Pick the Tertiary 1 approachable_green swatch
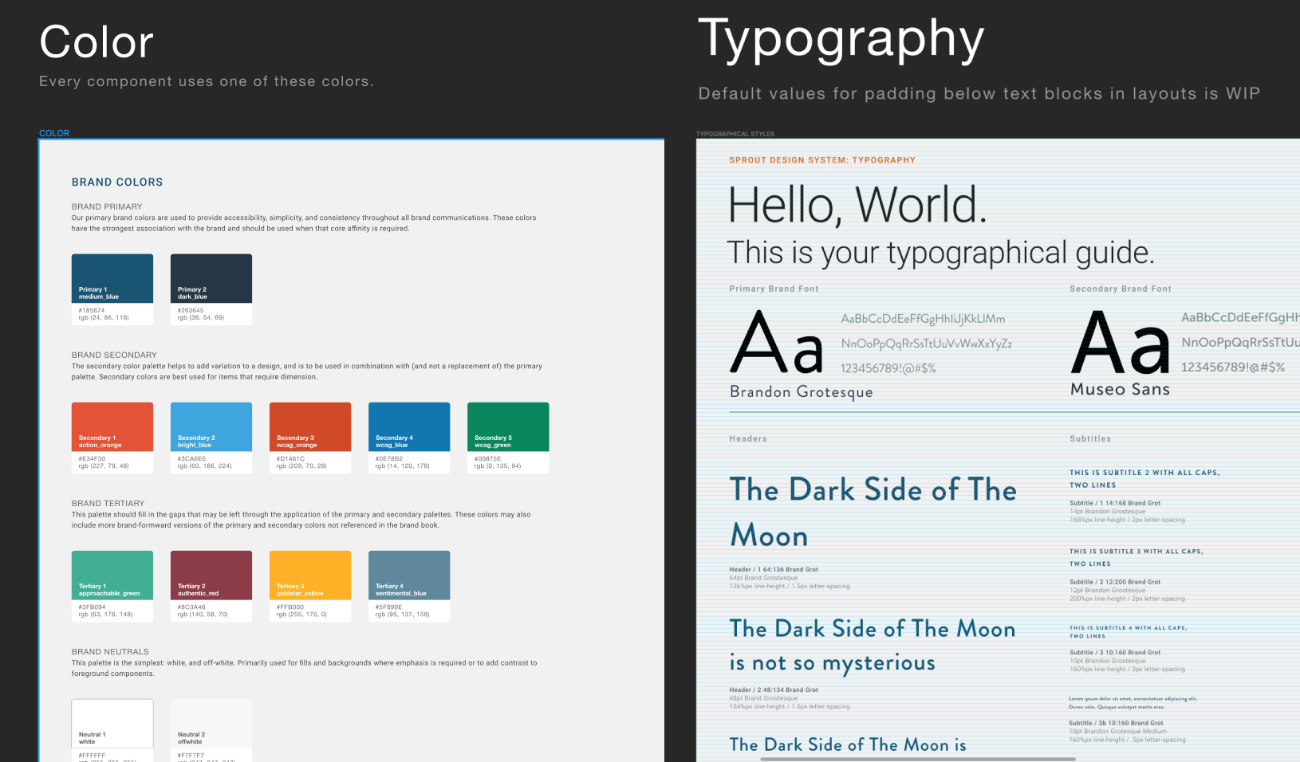The height and width of the screenshot is (762, 1300). pos(112,575)
